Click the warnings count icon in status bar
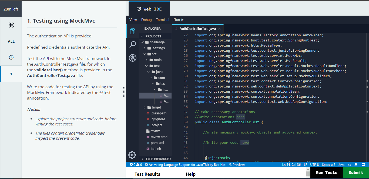 (137, 164)
